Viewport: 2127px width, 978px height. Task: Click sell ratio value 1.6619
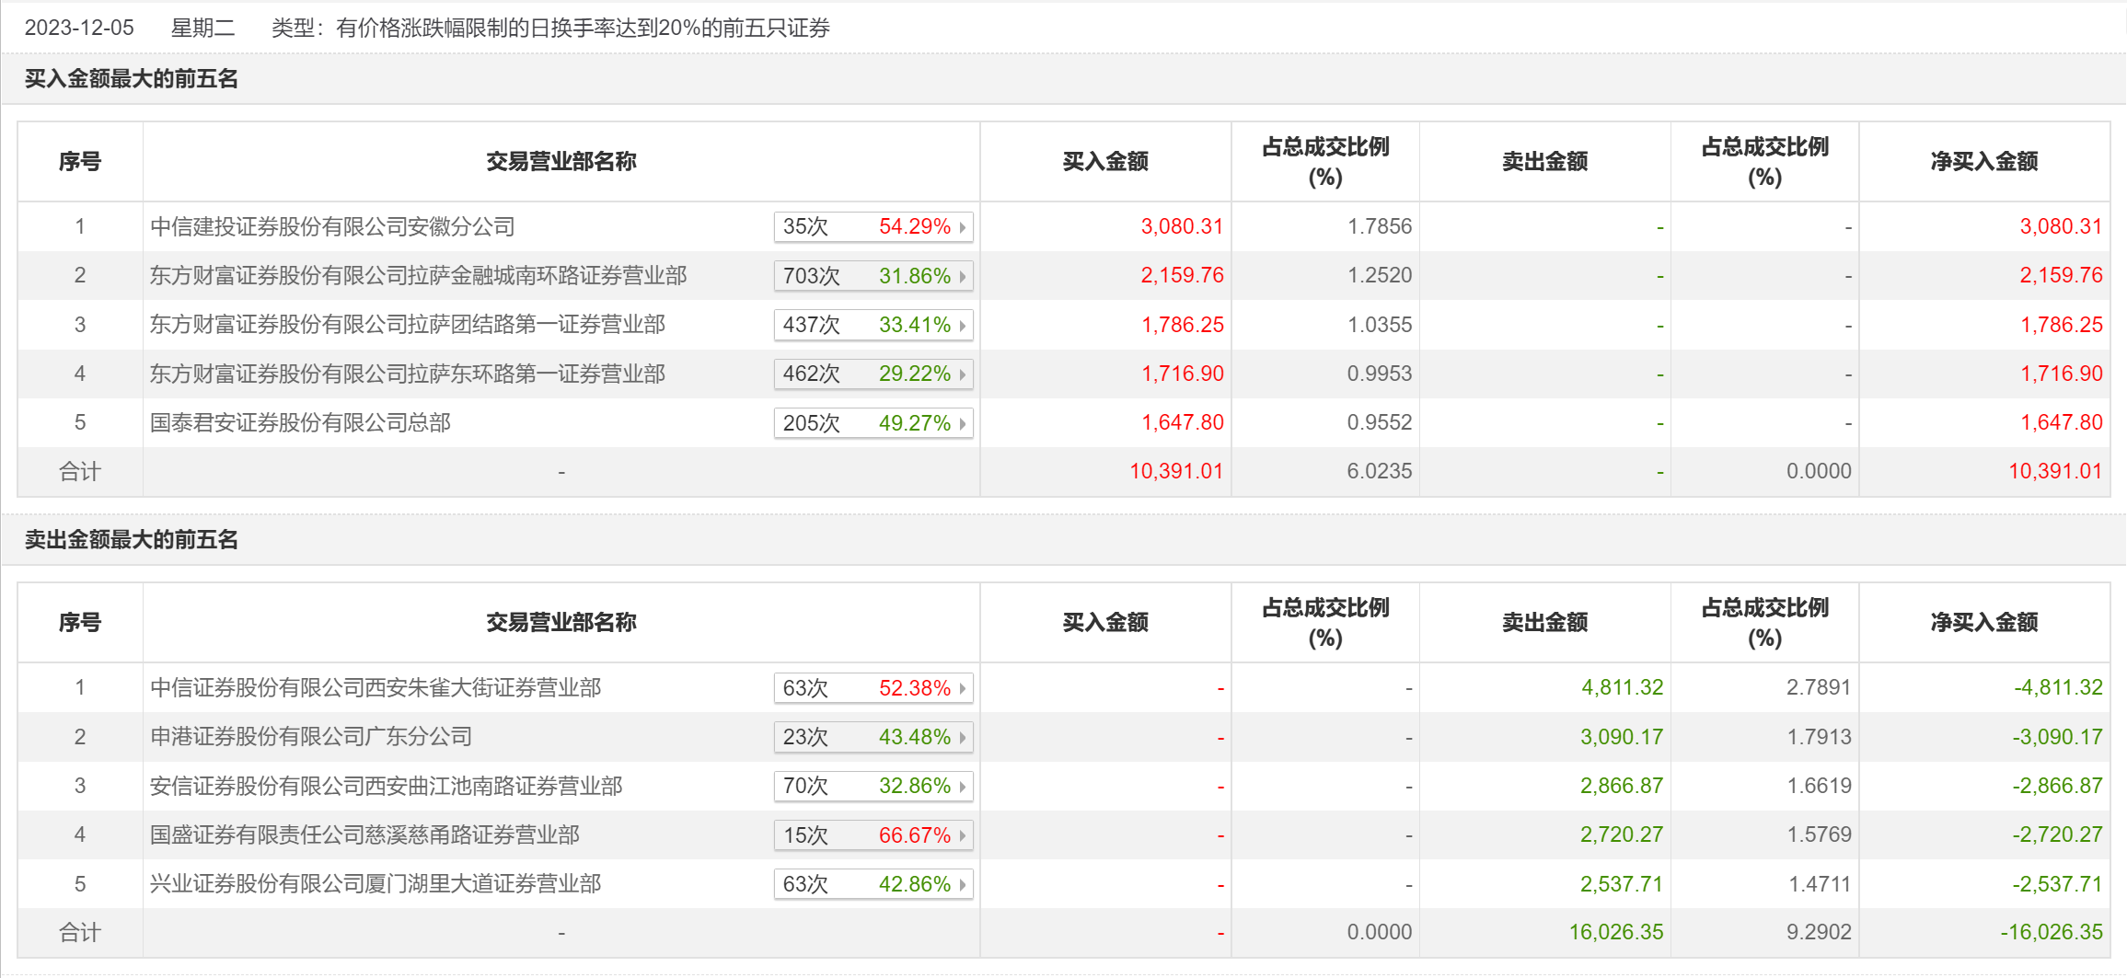point(1819,786)
